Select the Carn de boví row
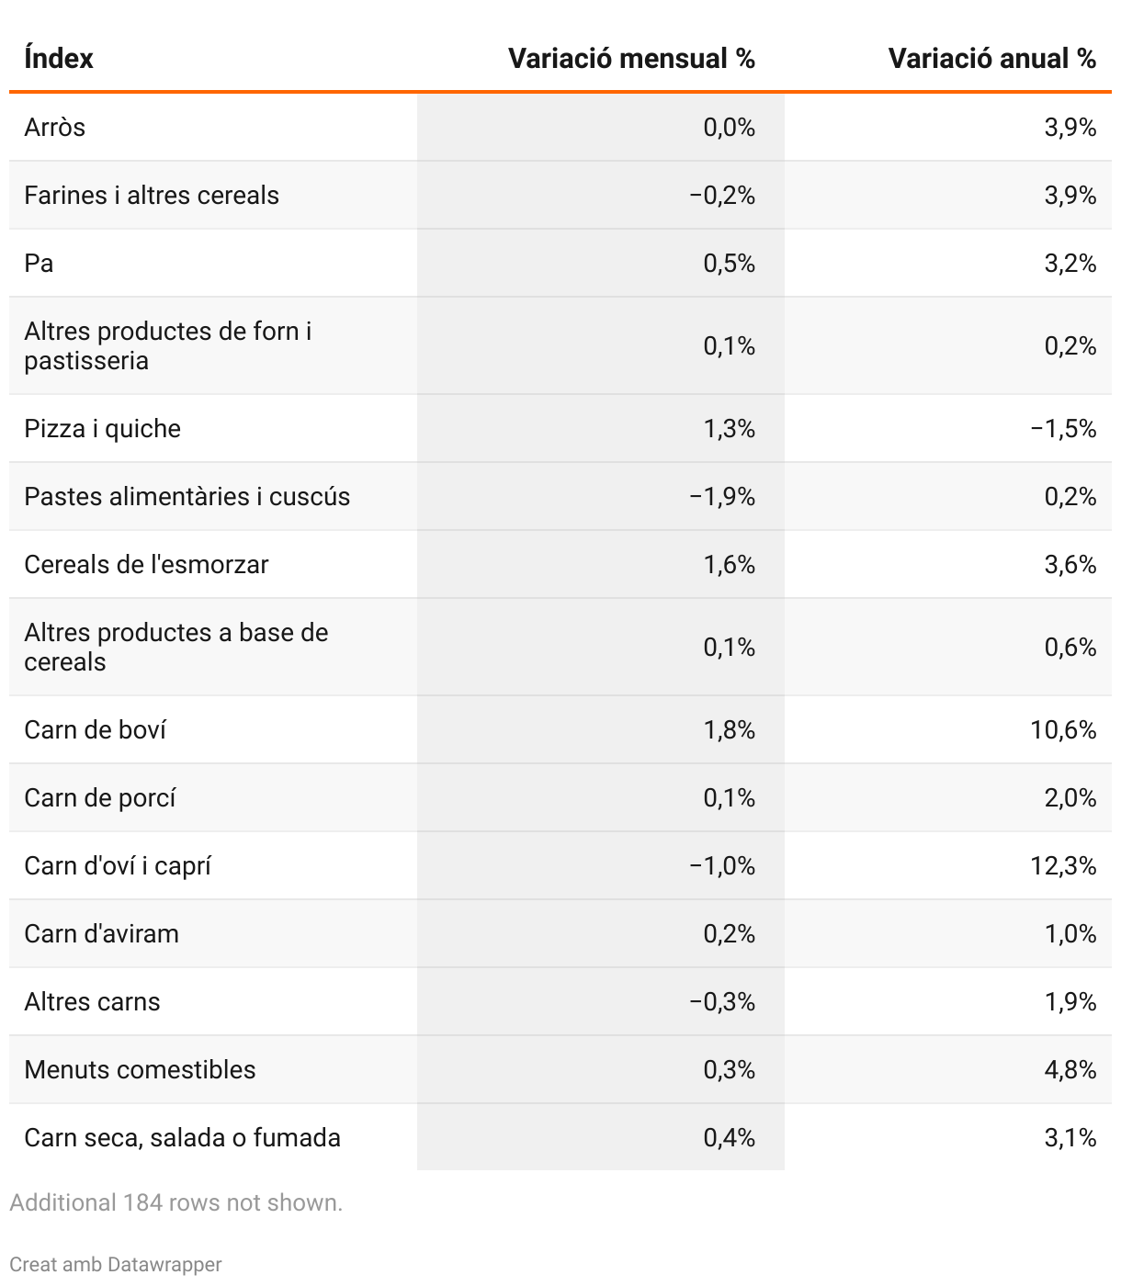1121x1286 pixels. point(560,729)
